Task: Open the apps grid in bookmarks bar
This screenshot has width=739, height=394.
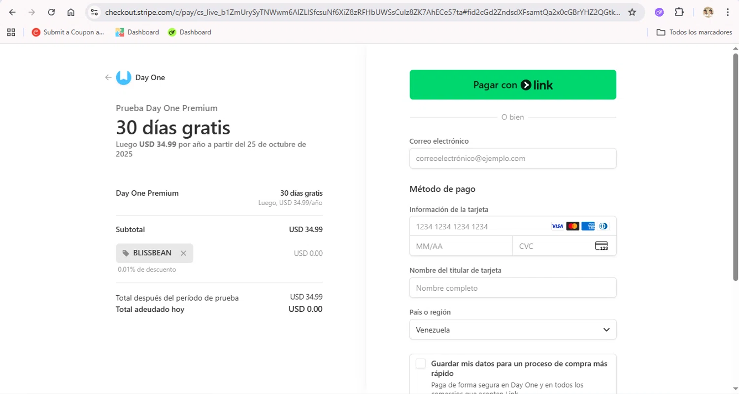Action: [11, 32]
